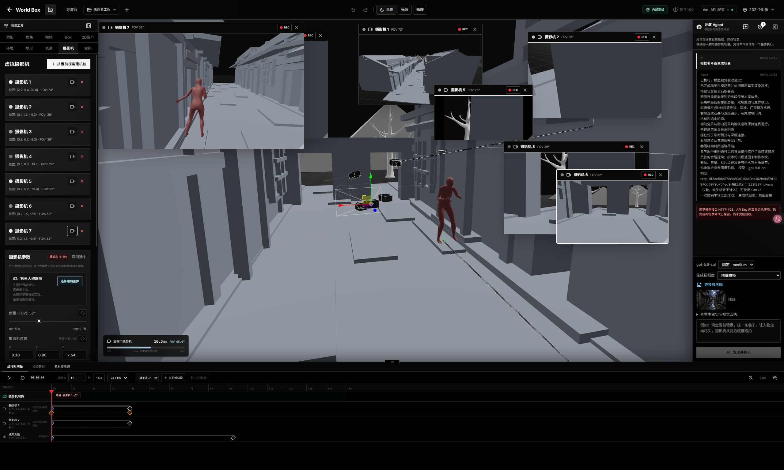784x470 pixels.
Task: Open the 摄影机 6 timeline camera dropdown
Action: (x=147, y=378)
